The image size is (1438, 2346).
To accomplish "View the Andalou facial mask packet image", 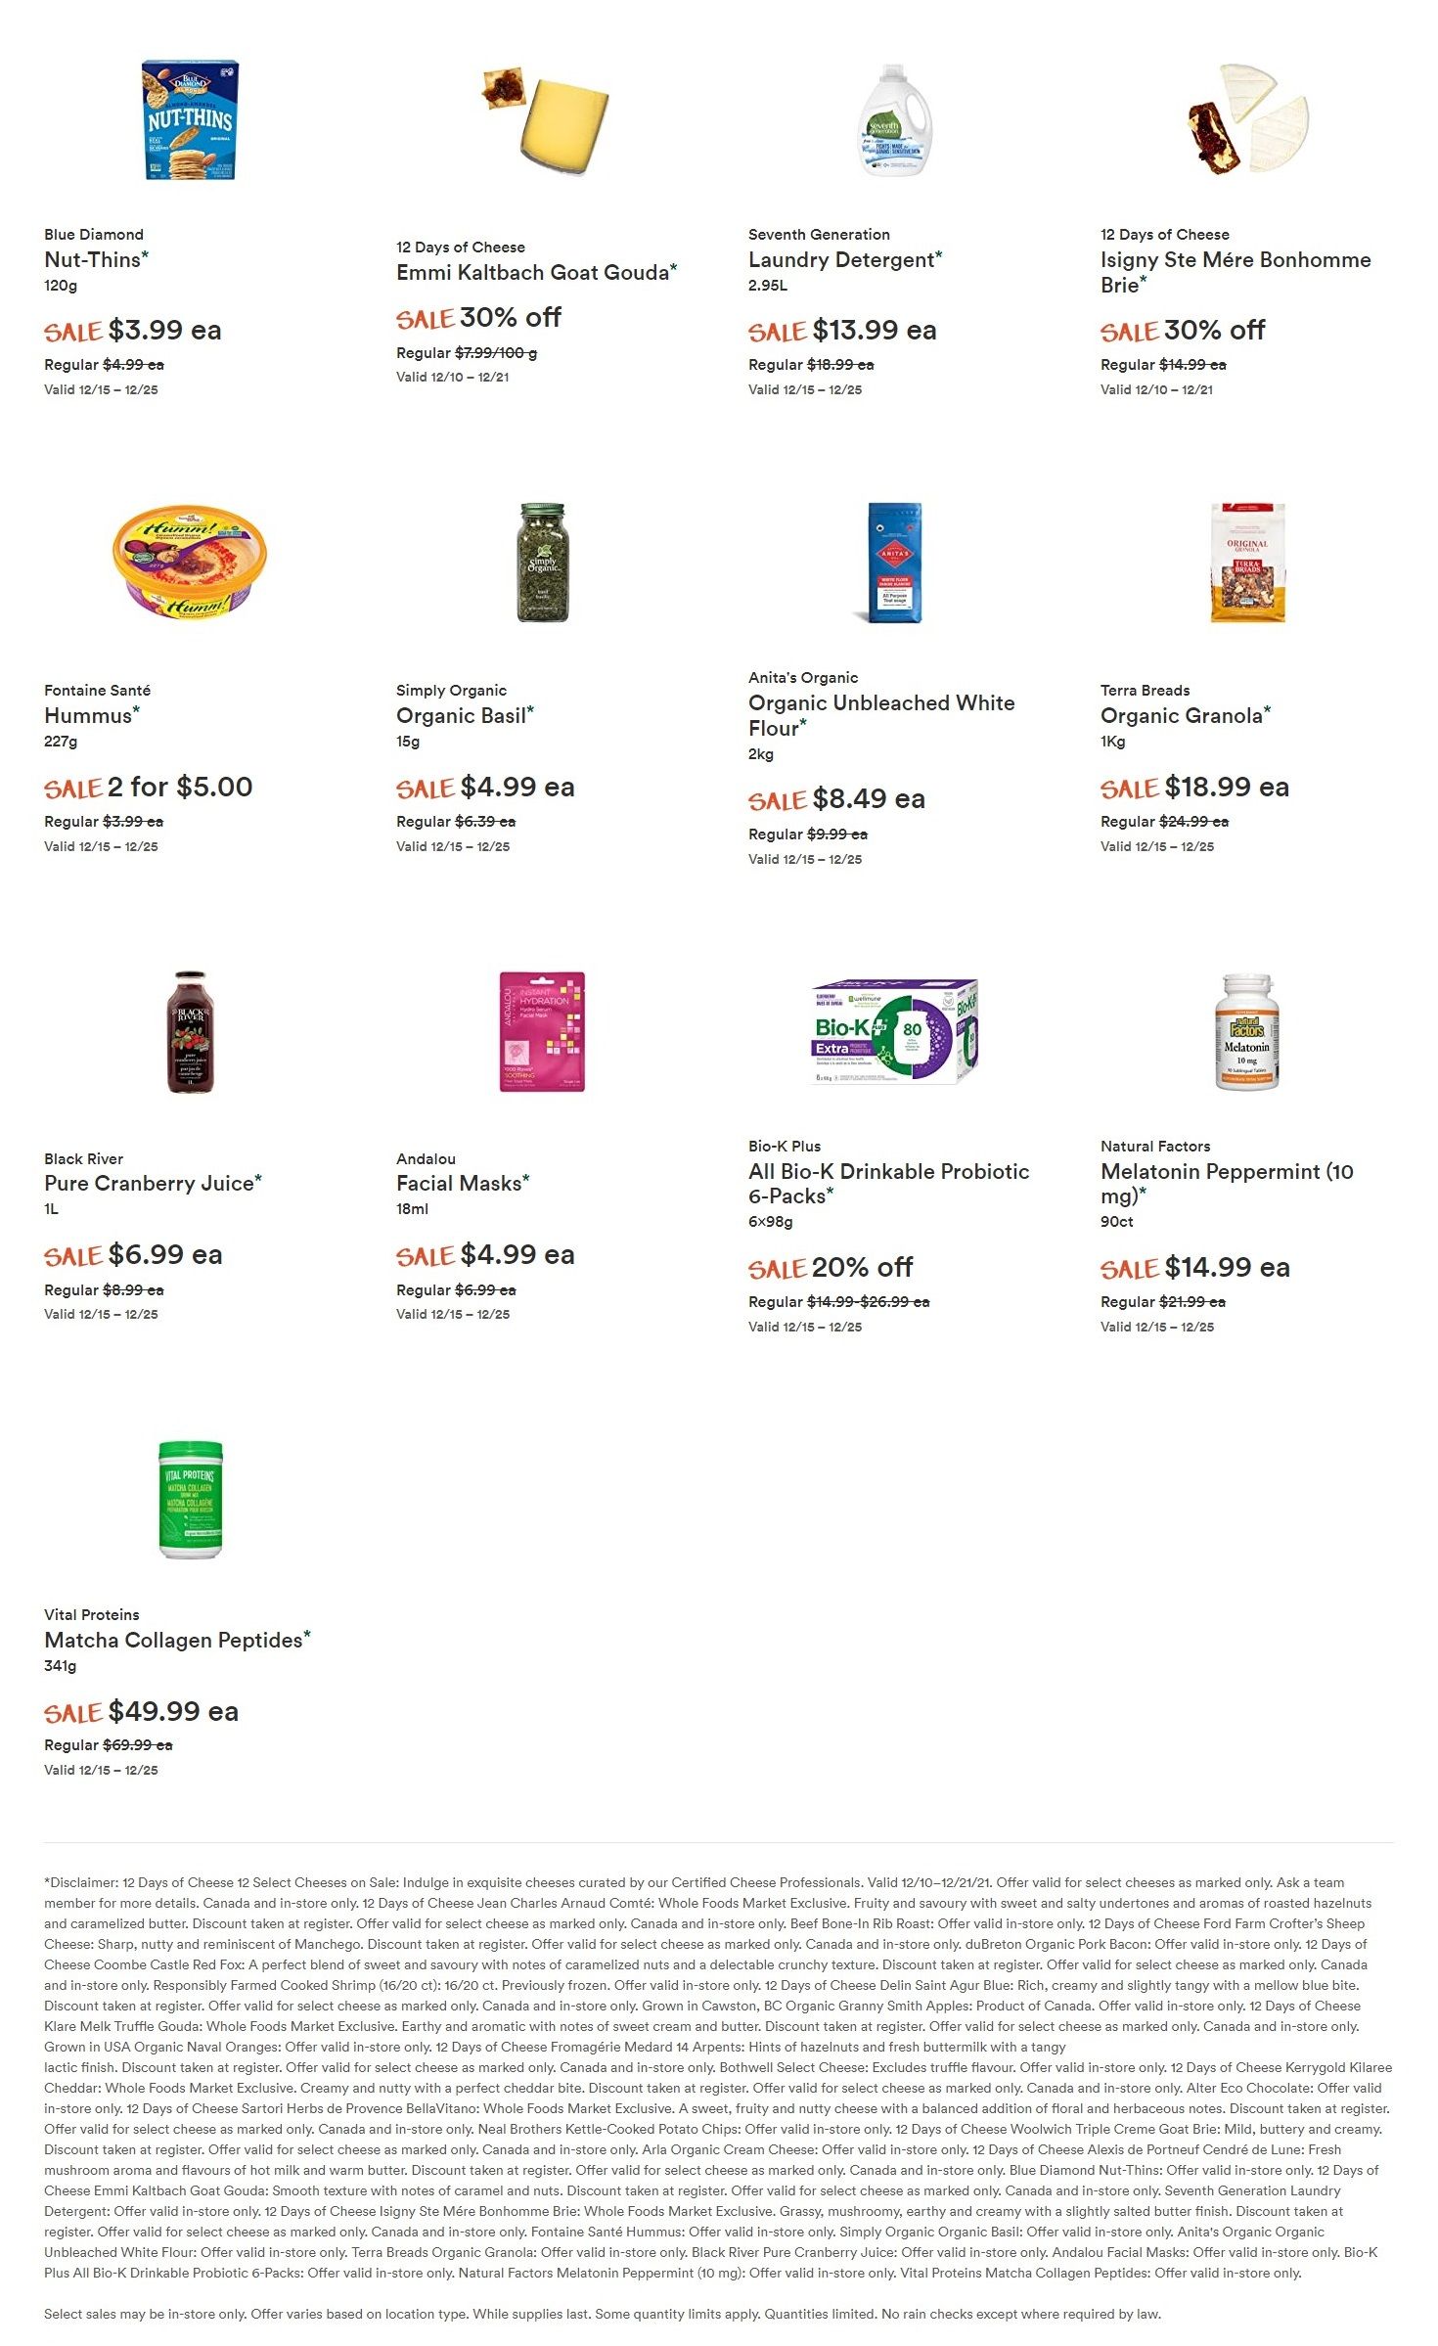I will coord(543,1031).
